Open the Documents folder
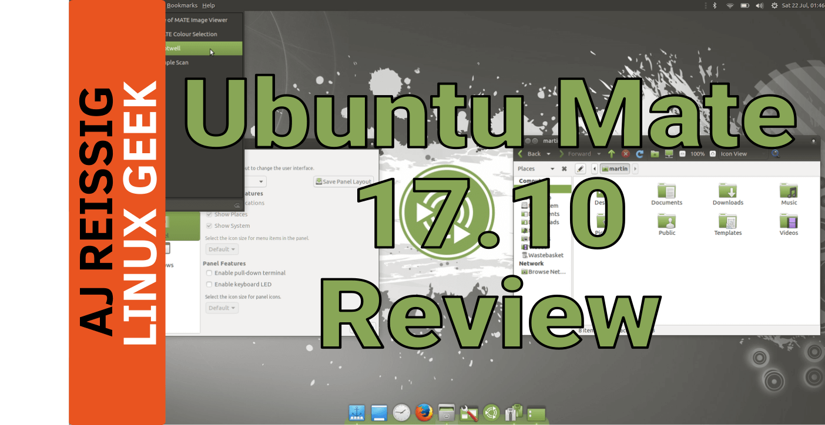The width and height of the screenshot is (825, 425). pyautogui.click(x=667, y=194)
